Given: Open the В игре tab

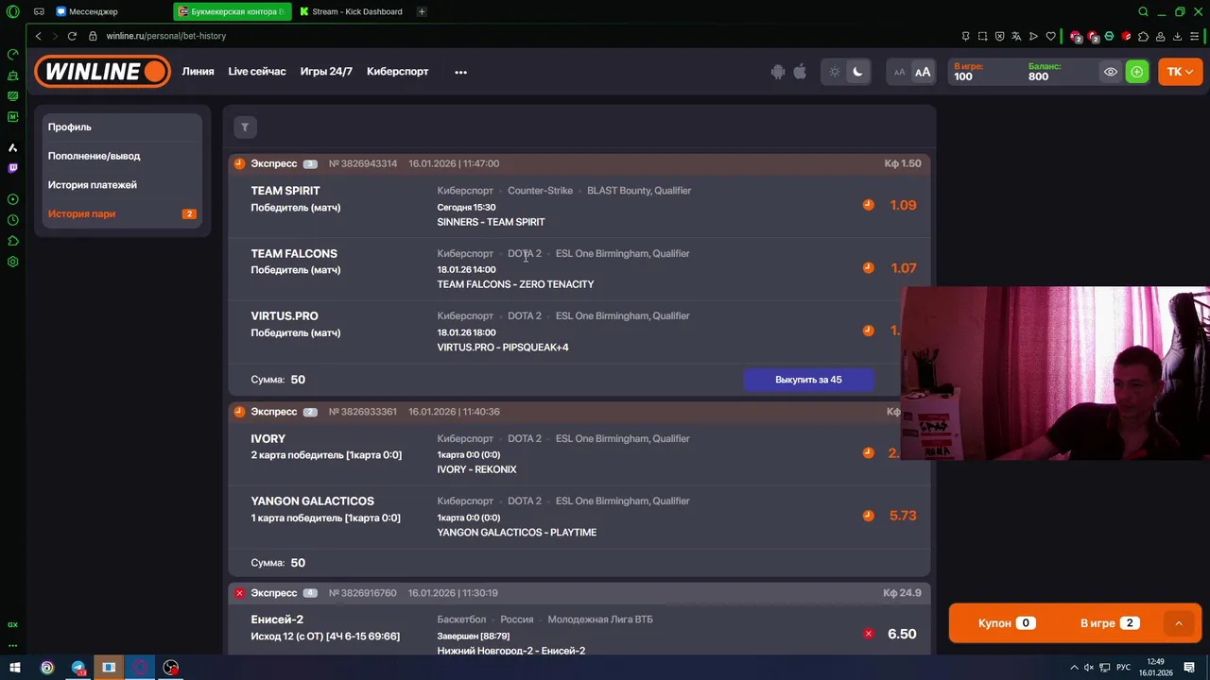Looking at the screenshot, I should (x=1110, y=623).
